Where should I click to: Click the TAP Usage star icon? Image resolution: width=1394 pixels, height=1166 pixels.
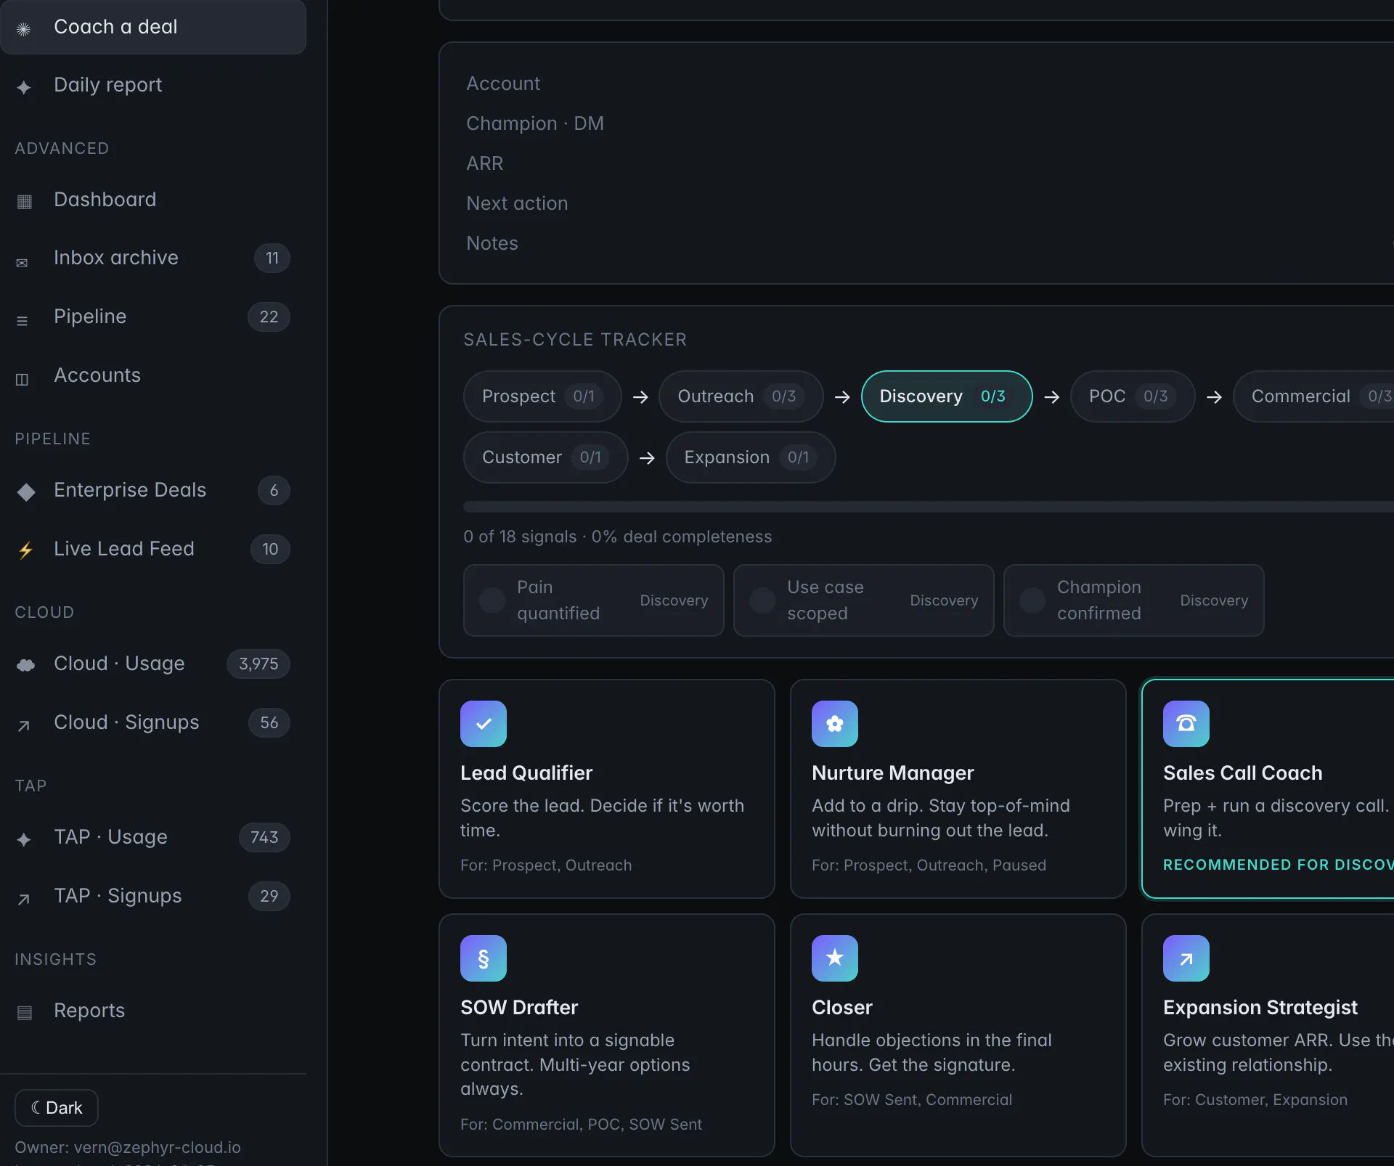[x=23, y=839]
